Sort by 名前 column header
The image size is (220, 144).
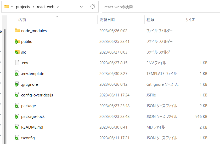(x=22, y=20)
